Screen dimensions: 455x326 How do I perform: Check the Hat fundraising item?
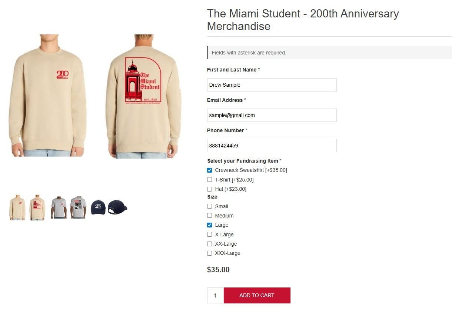tap(210, 189)
